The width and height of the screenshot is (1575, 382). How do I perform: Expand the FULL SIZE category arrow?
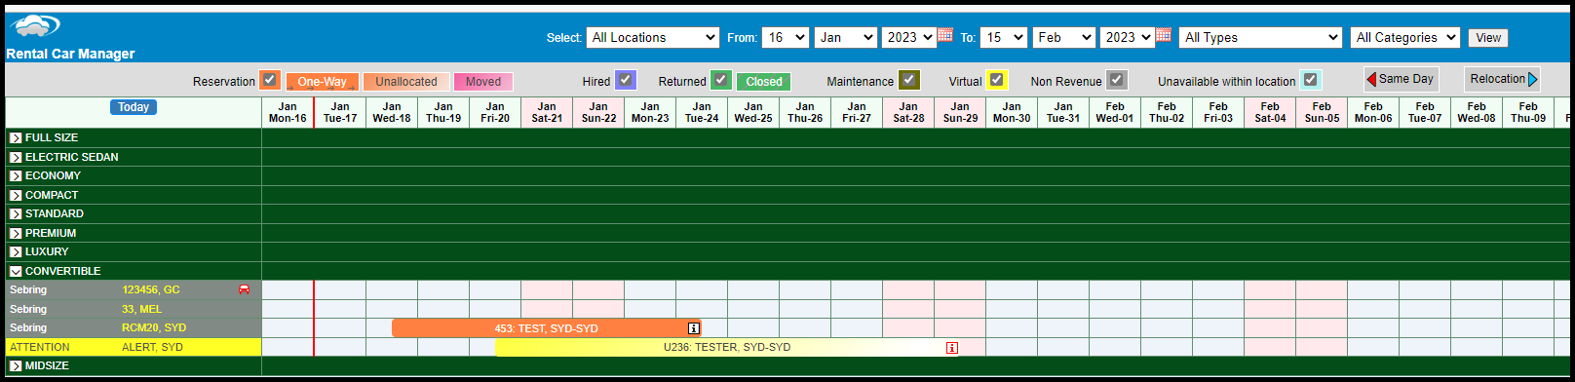click(16, 138)
